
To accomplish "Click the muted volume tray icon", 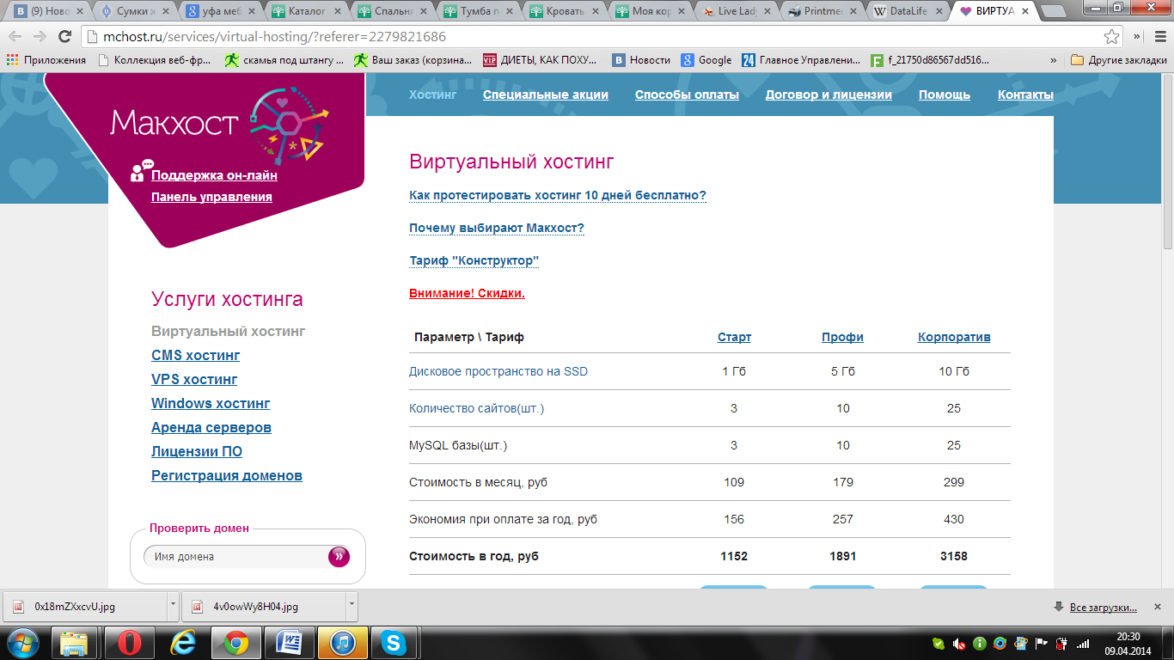I will (x=959, y=644).
